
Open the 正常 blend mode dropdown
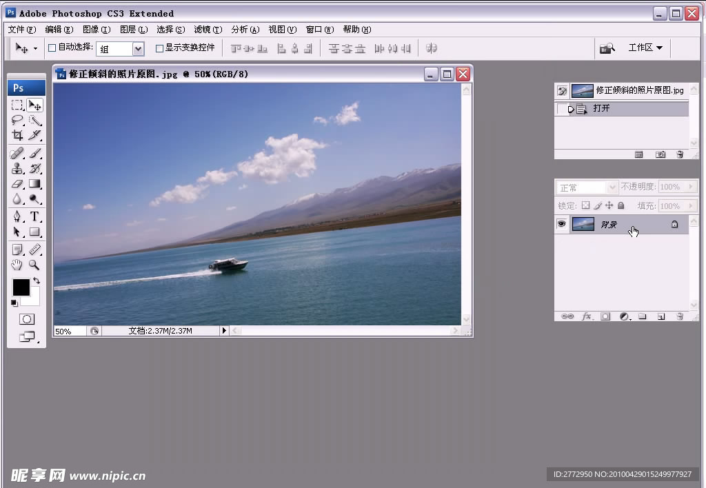[612, 187]
